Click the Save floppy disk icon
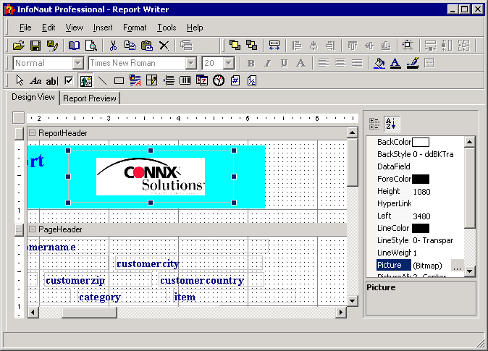Viewport: 488px width, 351px height. click(35, 46)
